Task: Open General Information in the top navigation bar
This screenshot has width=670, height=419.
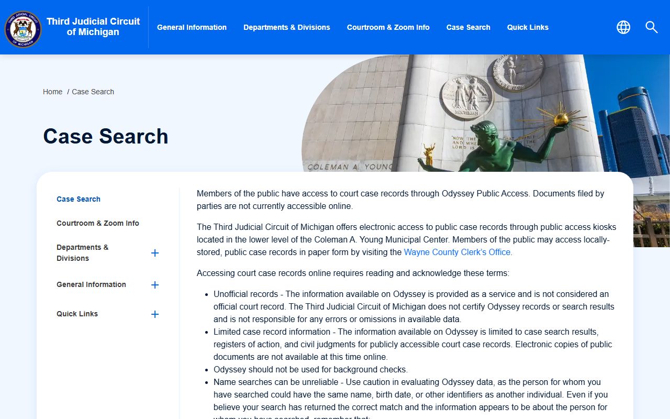Action: click(x=192, y=27)
